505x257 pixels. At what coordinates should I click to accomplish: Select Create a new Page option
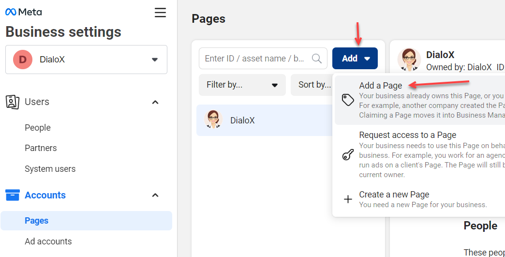(394, 195)
